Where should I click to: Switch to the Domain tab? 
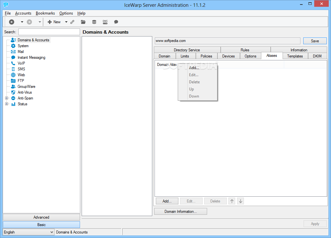165,56
